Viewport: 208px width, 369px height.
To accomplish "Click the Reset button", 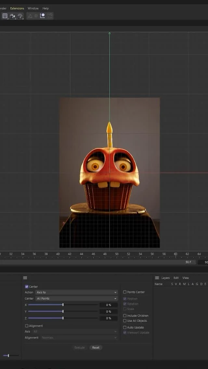I will [x=96, y=348].
